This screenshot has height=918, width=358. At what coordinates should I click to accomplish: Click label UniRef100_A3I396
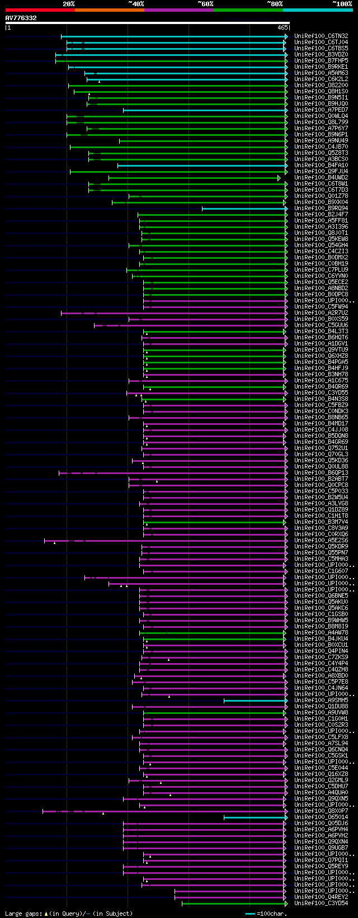tap(321, 227)
